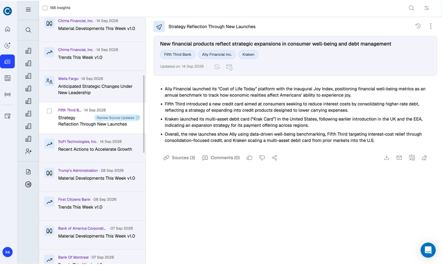This screenshot has width=442, height=265.
Task: Open the Trump's Administration link
Action: [x=78, y=170]
